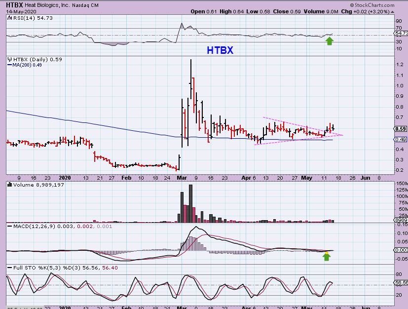
Task: Click the line icon beside RSI(14) label
Action: pyautogui.click(x=9, y=18)
